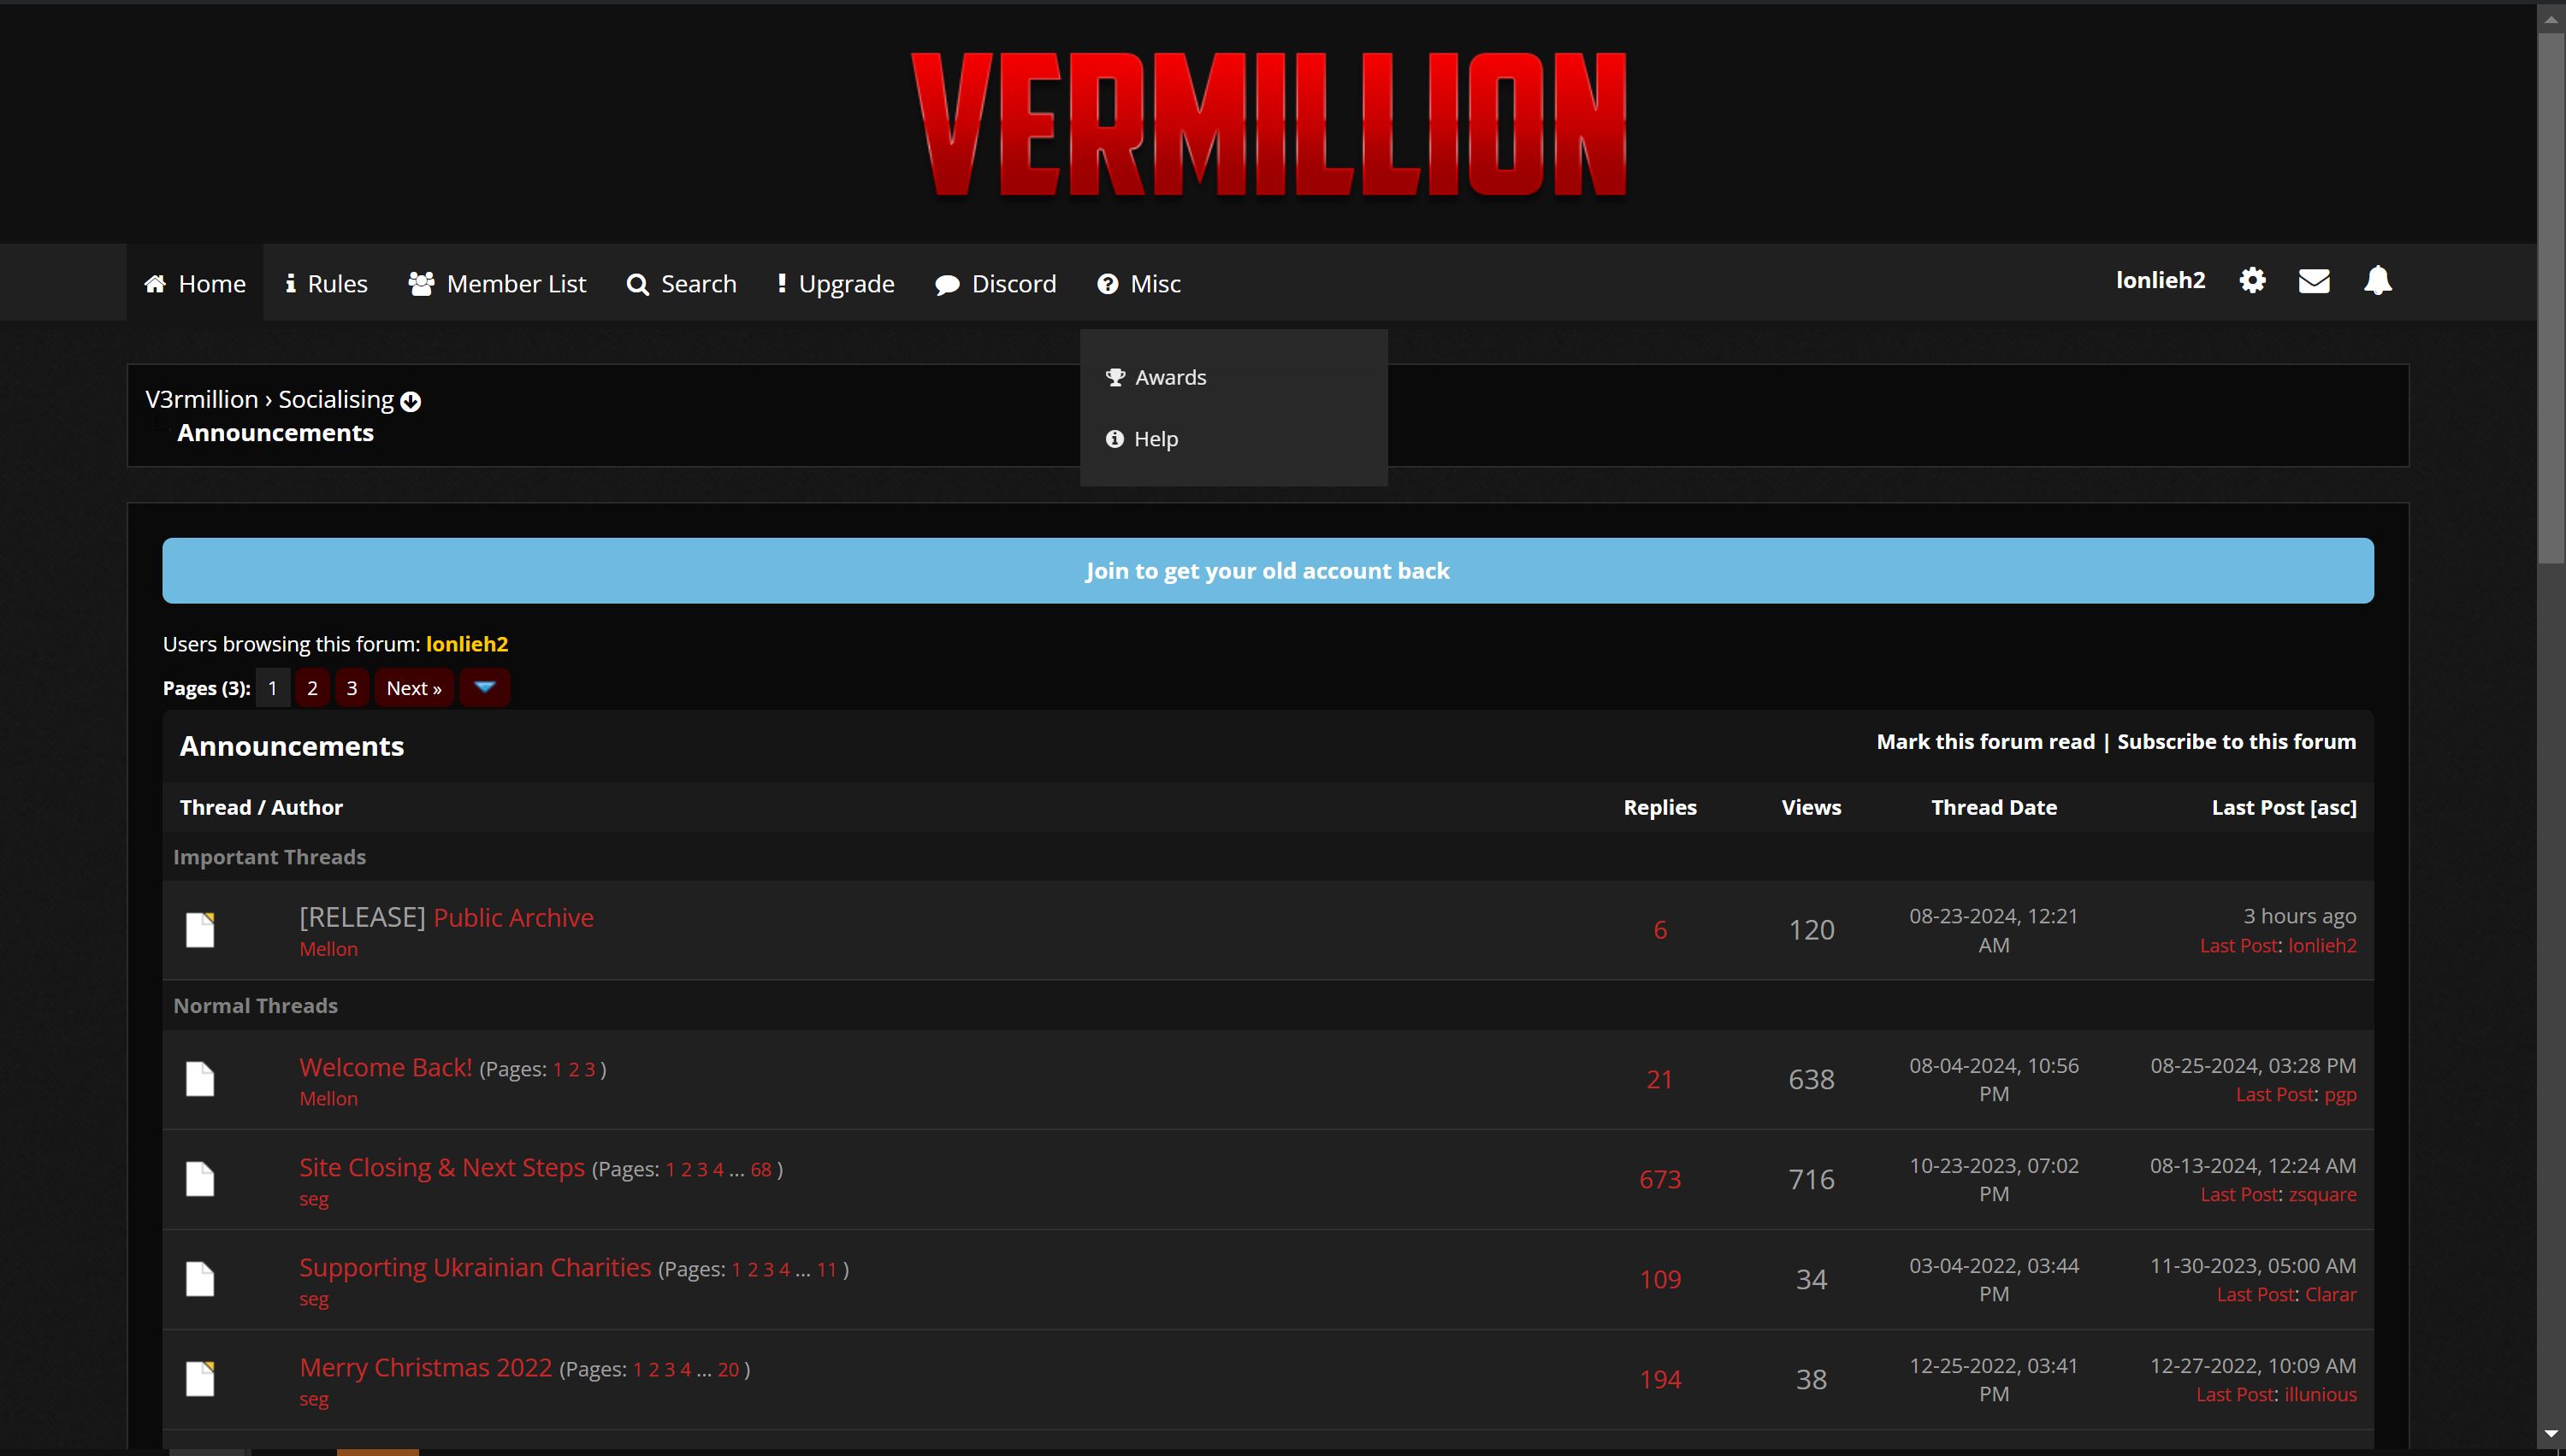Open Site Closing & Next Steps thread
The height and width of the screenshot is (1456, 2566).
[440, 1165]
